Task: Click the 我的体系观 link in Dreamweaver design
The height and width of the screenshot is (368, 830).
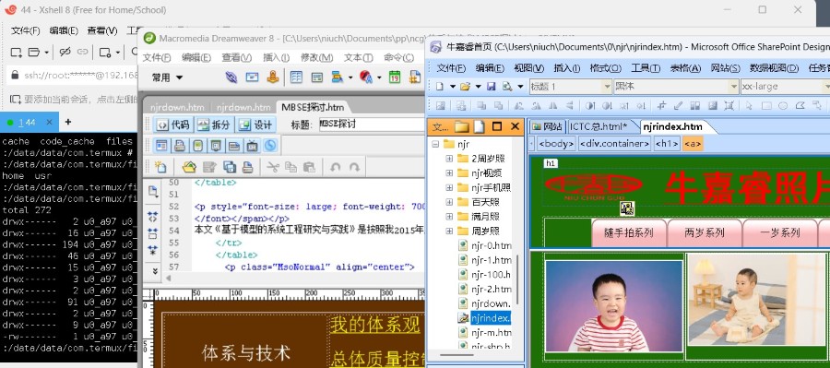Action: (x=375, y=325)
